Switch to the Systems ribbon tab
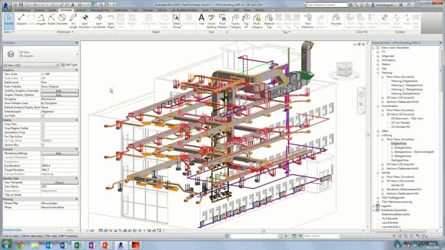This screenshot has height=250, width=445. pos(40,10)
